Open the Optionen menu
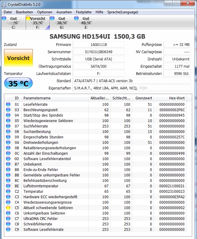 (45, 12)
